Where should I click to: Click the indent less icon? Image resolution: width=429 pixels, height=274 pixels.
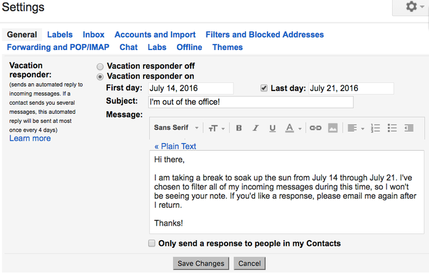click(x=409, y=128)
